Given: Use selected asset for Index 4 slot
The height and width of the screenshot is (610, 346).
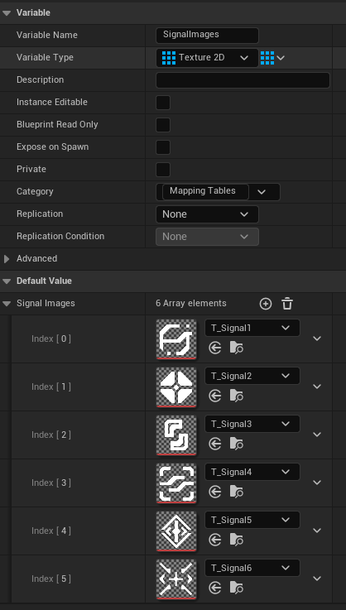Looking at the screenshot, I should pyautogui.click(x=215, y=540).
